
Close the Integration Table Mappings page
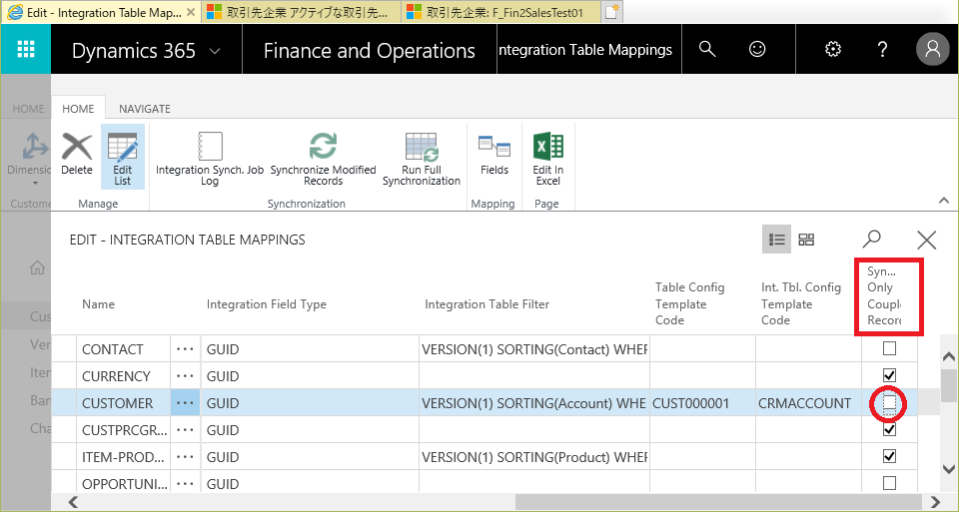click(x=927, y=240)
